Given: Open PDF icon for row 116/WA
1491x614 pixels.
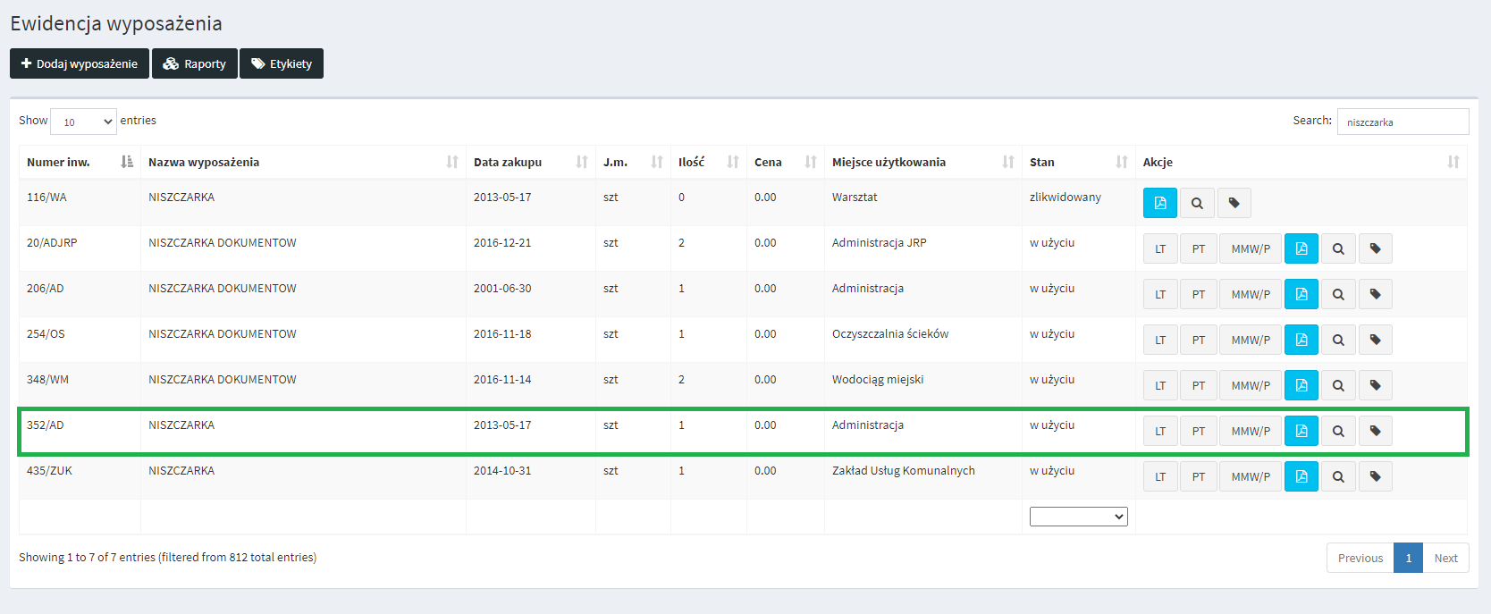Looking at the screenshot, I should [x=1159, y=203].
